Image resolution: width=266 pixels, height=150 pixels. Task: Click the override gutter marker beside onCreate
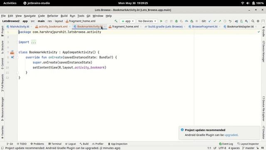12,57
